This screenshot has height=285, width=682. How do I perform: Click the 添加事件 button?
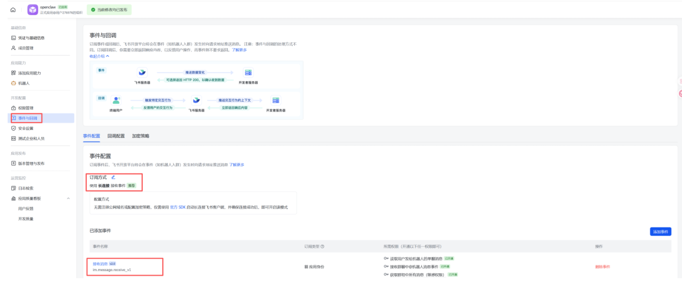660,231
